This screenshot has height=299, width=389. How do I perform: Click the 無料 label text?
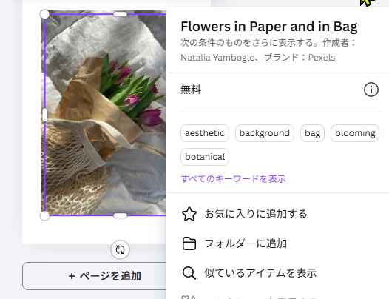coord(191,90)
